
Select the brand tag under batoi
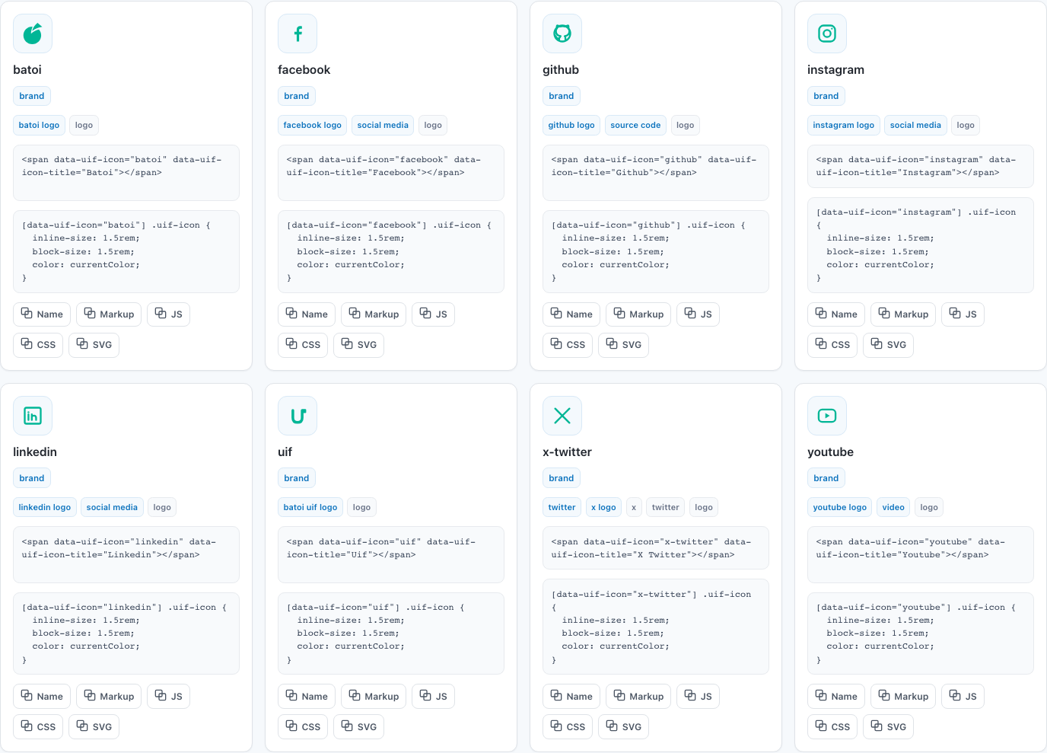point(32,96)
